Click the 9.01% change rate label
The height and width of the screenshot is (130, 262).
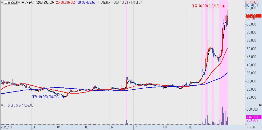coord(251,19)
